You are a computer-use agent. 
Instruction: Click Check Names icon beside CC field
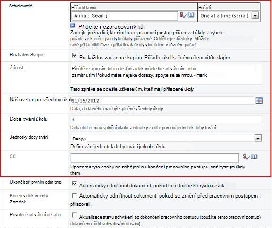pyautogui.click(x=246, y=157)
